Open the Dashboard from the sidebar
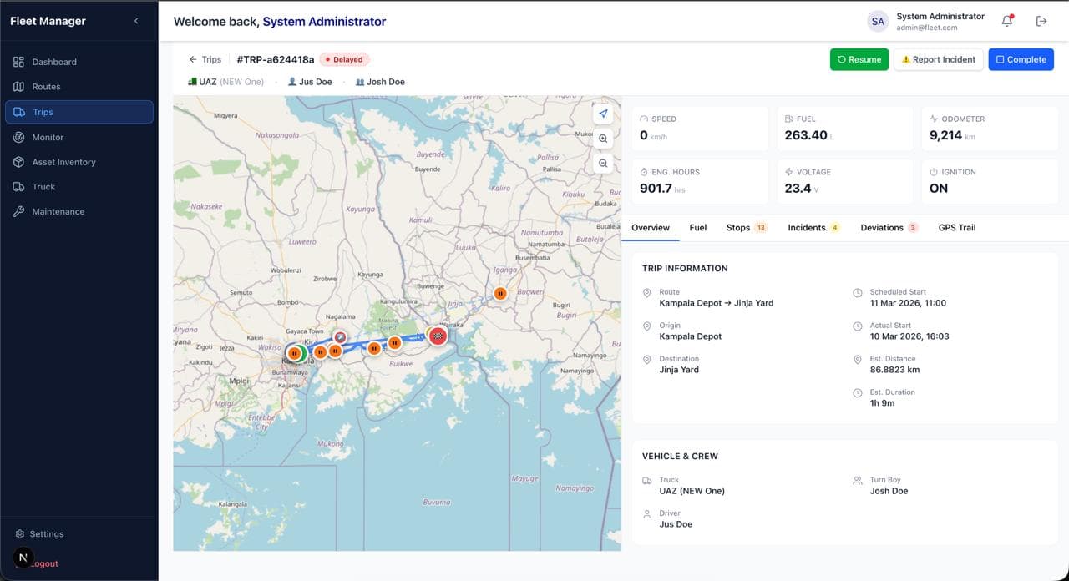Viewport: 1069px width, 581px height. tap(54, 61)
